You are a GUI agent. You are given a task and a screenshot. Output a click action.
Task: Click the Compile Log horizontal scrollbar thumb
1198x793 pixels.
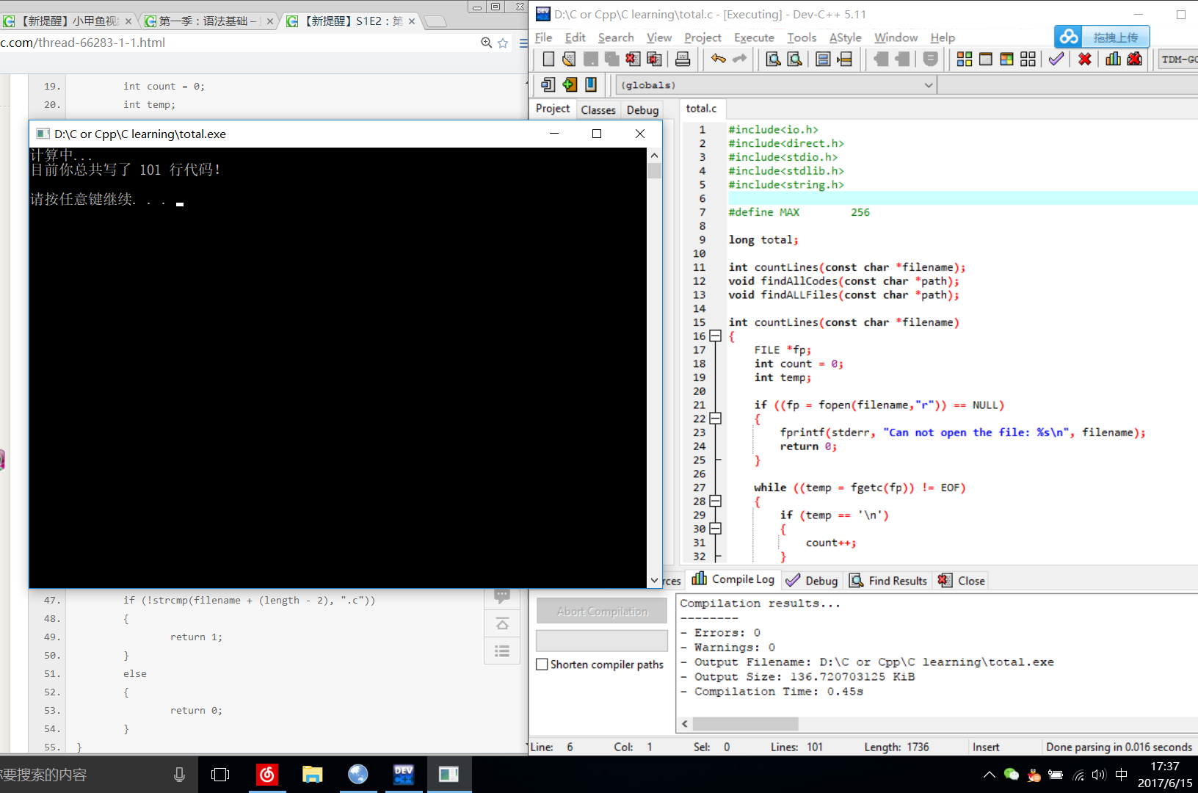point(745,724)
